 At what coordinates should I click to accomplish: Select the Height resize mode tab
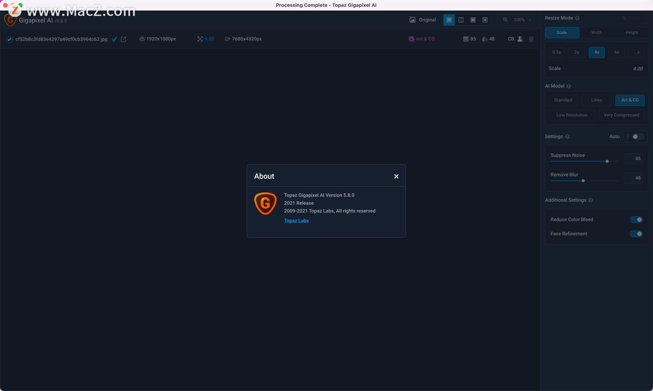[631, 33]
